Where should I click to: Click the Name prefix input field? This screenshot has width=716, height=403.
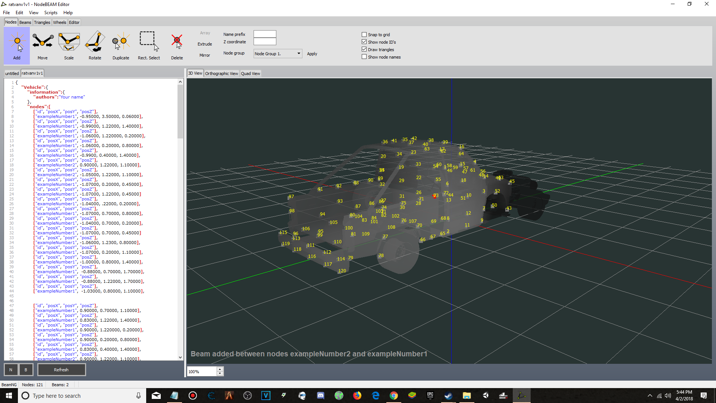[265, 34]
